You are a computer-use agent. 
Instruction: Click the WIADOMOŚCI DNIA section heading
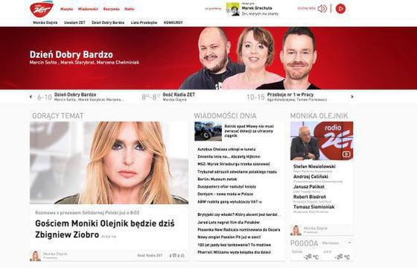click(x=225, y=116)
